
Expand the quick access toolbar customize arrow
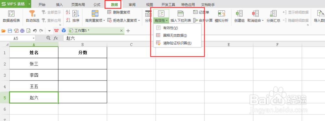(x=49, y=31)
